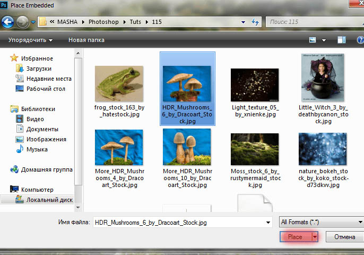Click the Back navigation arrow
Image resolution: width=364 pixels, height=255 pixels.
pyautogui.click(x=7, y=22)
